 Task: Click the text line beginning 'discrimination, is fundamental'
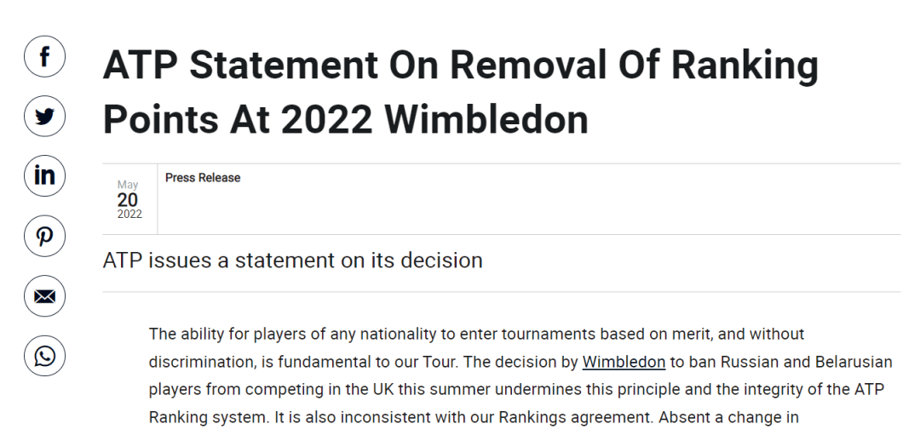click(520, 362)
